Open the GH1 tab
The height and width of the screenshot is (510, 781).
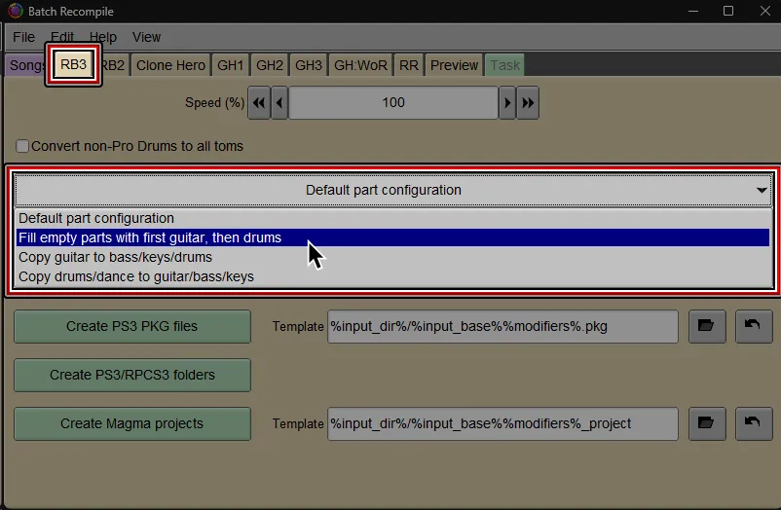(231, 65)
